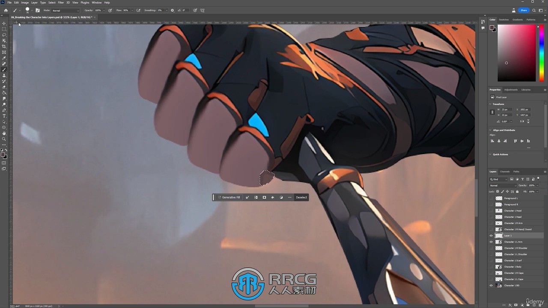Select the Rectangular Marquee tool
This screenshot has width=548, height=308.
tap(4, 29)
